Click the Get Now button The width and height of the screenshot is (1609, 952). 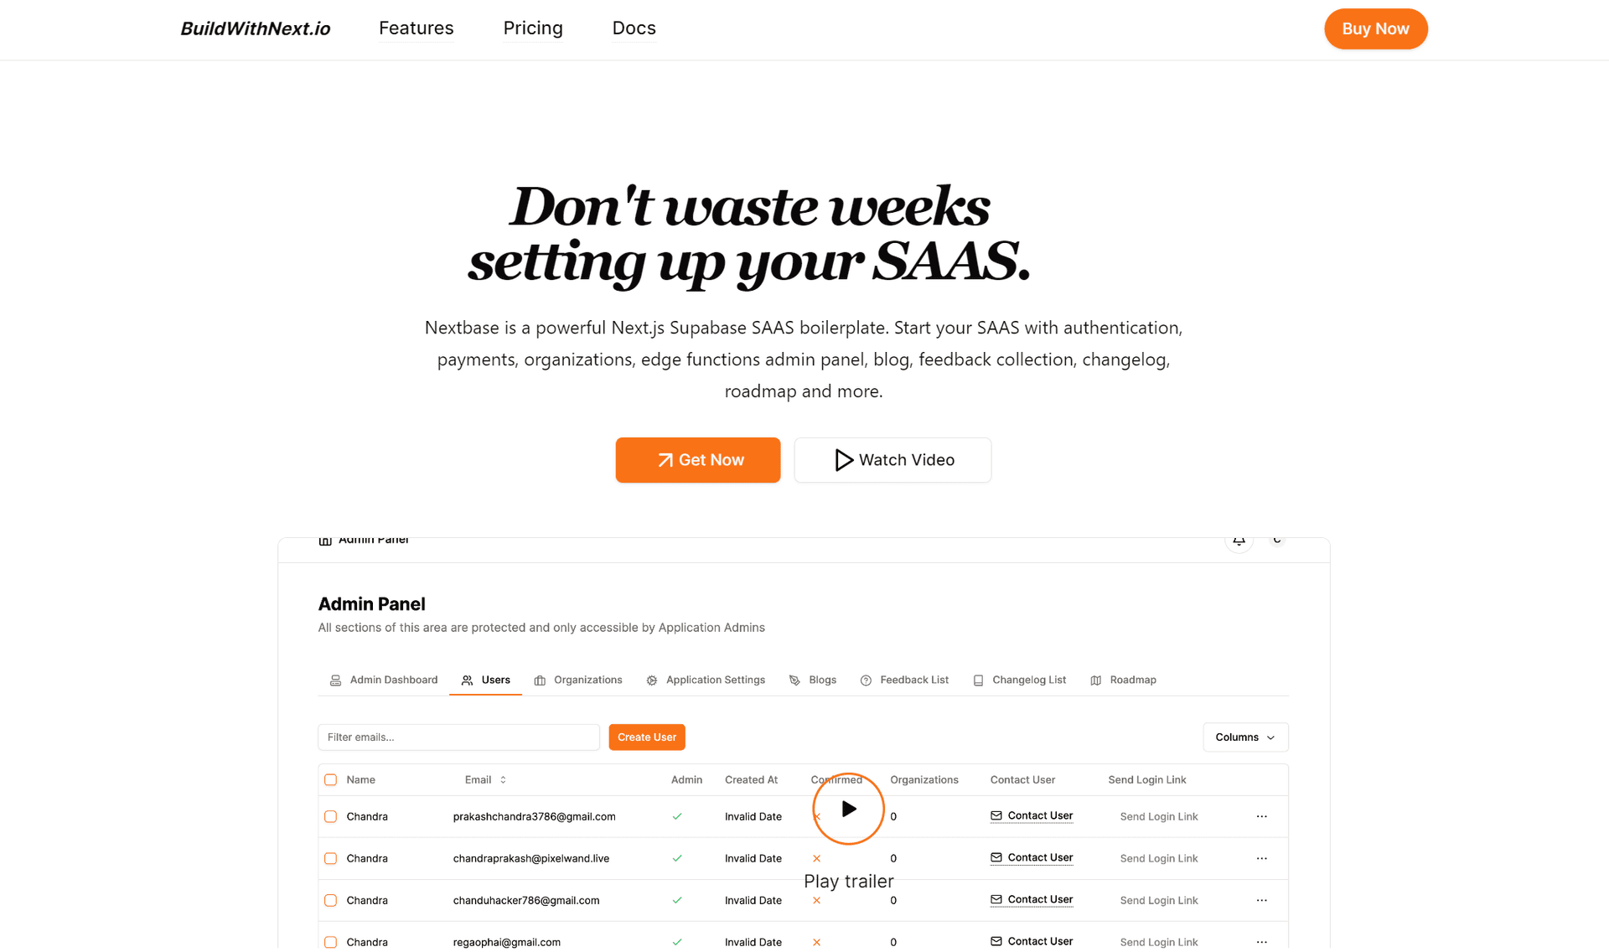(x=698, y=459)
